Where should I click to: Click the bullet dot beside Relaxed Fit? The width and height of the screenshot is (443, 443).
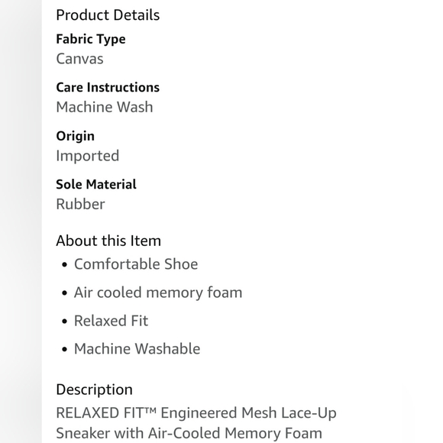pyautogui.click(x=64, y=322)
